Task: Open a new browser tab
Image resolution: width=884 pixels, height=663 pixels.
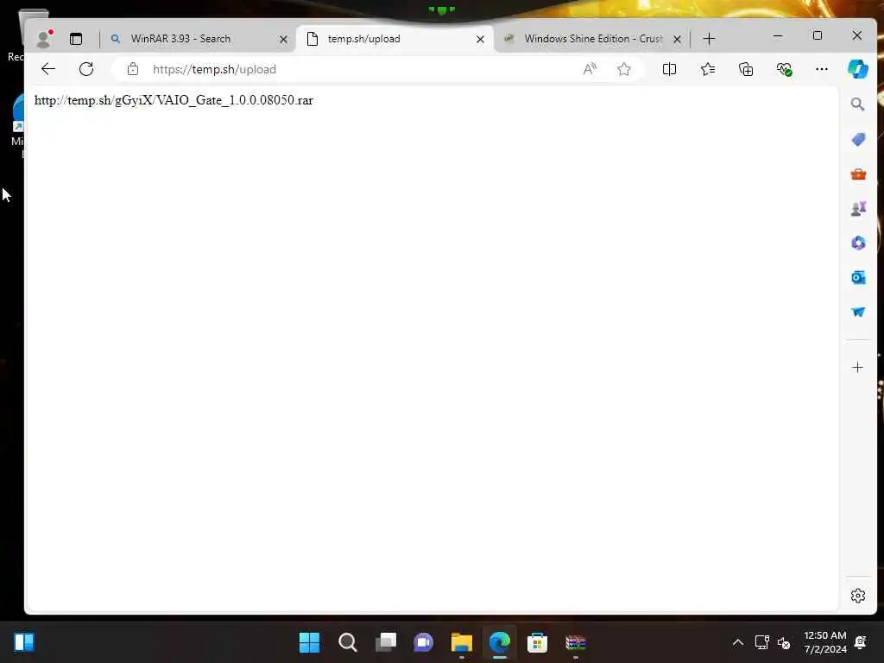Action: (x=710, y=38)
